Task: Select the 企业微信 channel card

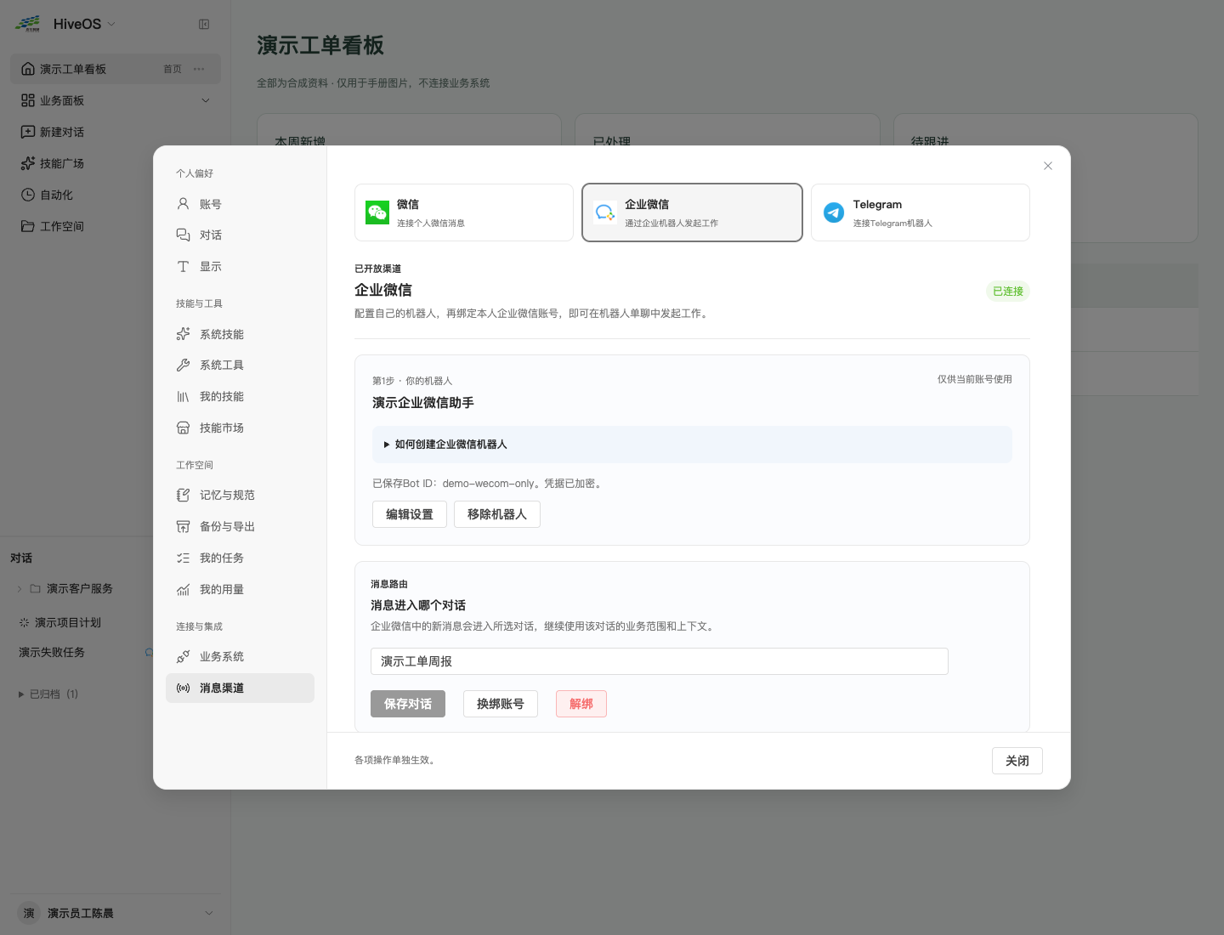Action: coord(692,212)
